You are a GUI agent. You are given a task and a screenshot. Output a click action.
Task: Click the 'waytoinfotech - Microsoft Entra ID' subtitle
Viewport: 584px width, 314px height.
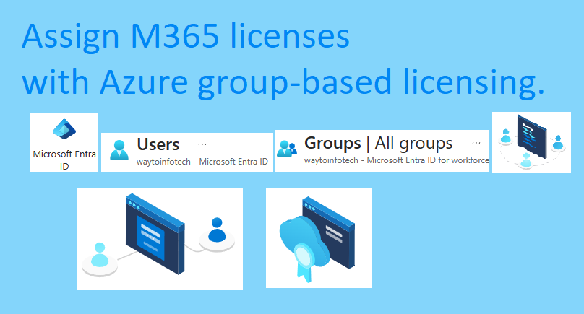click(x=202, y=162)
